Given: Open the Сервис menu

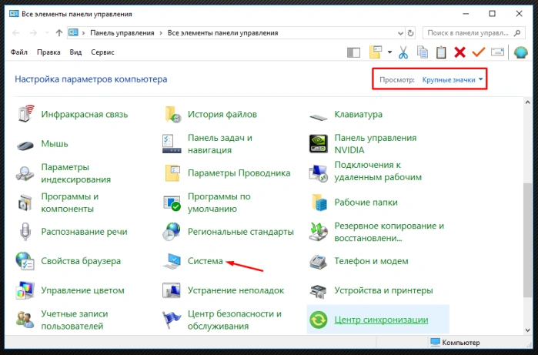Looking at the screenshot, I should click(x=102, y=52).
